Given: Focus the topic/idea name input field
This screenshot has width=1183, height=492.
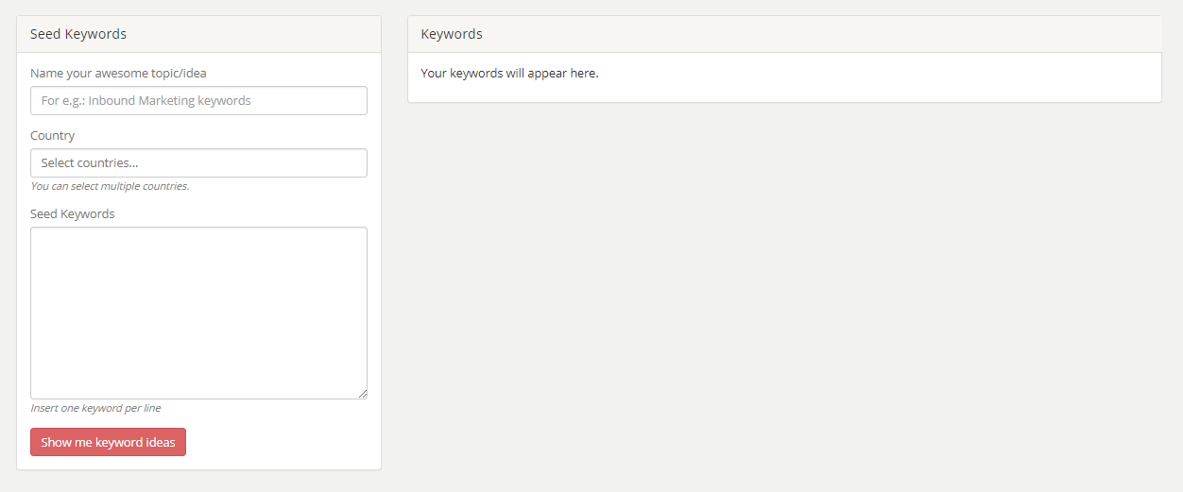Looking at the screenshot, I should coord(198,101).
